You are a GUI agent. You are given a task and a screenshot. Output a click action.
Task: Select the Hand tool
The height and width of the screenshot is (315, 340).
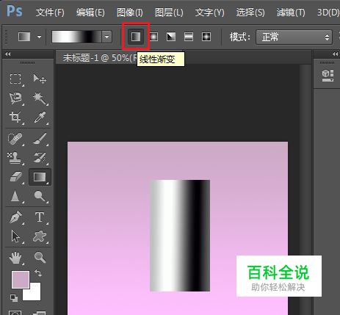(x=15, y=258)
